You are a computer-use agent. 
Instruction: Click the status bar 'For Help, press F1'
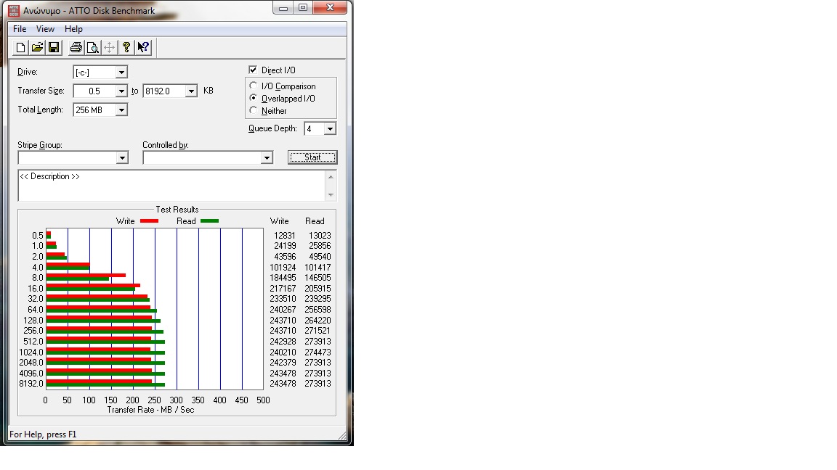43,434
